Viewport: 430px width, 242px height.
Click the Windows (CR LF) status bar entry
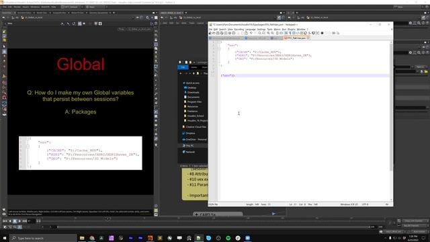pos(349,204)
